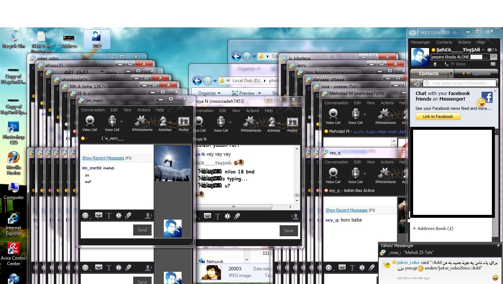Toggle the display image panel in roya N chat
503x284 pixels.
pos(295,217)
